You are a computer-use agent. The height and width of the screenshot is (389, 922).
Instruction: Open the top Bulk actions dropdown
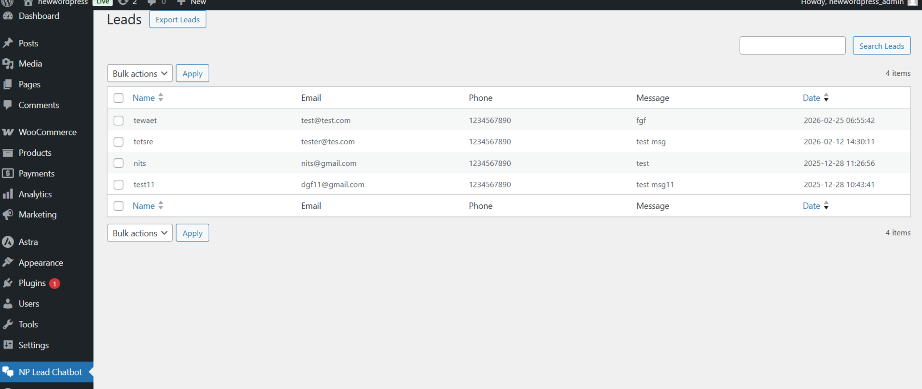[x=140, y=73]
